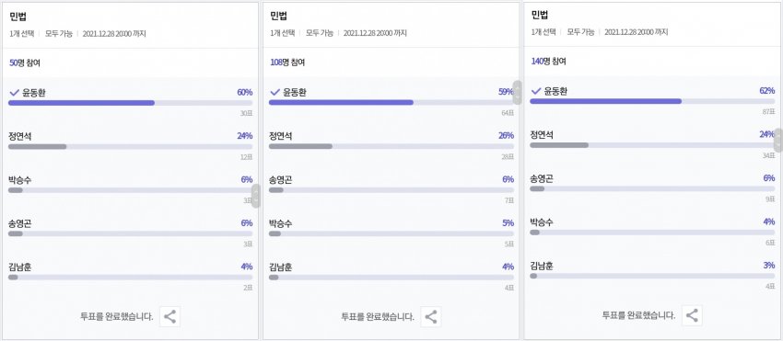Open the 108명 참여 participant list
The width and height of the screenshot is (783, 341).
[287, 63]
